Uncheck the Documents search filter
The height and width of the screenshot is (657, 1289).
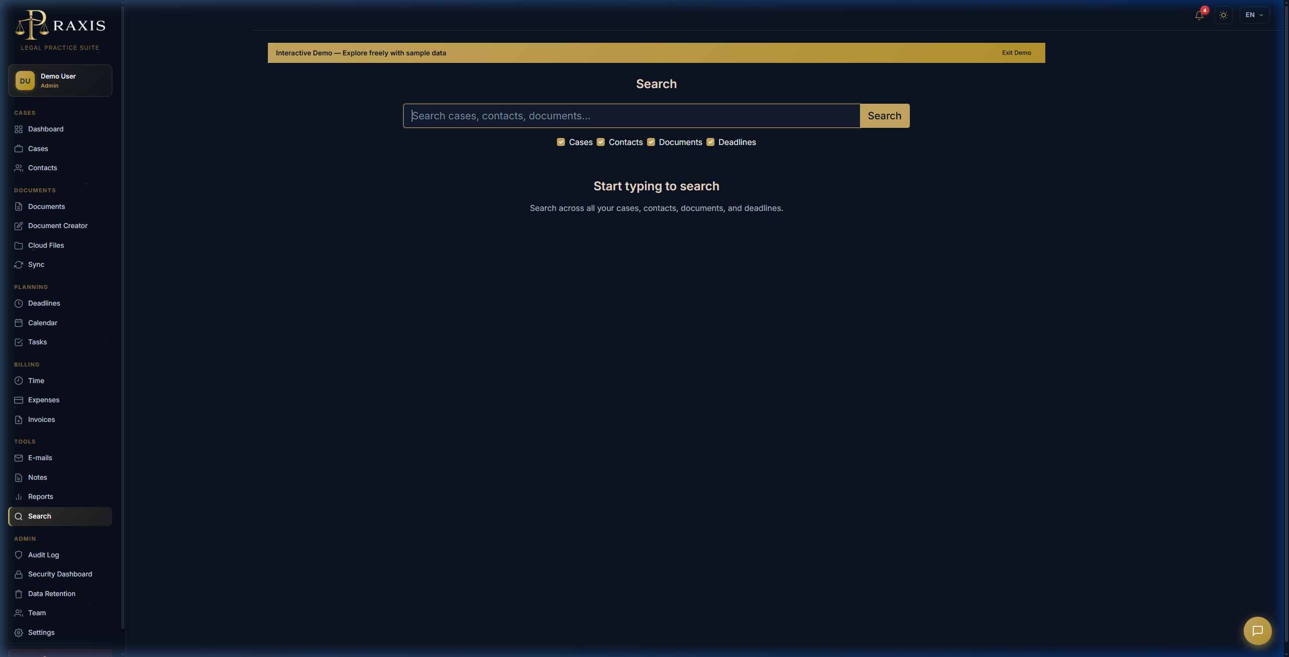tap(651, 142)
